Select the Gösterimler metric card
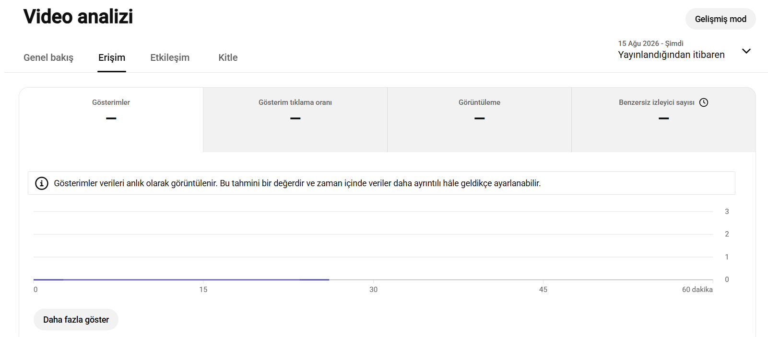The height and width of the screenshot is (337, 768). coord(111,120)
